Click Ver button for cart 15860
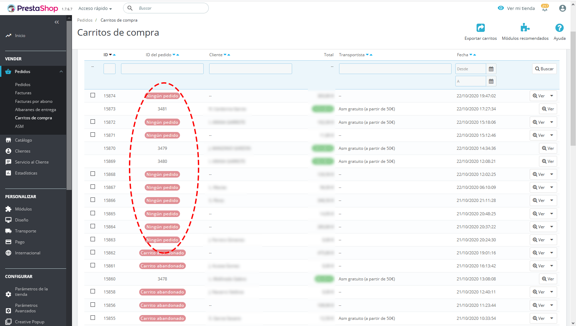The width and height of the screenshot is (576, 326). pos(548,279)
